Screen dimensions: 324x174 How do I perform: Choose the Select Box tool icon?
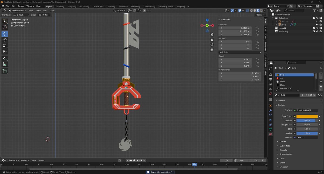tap(5, 21)
